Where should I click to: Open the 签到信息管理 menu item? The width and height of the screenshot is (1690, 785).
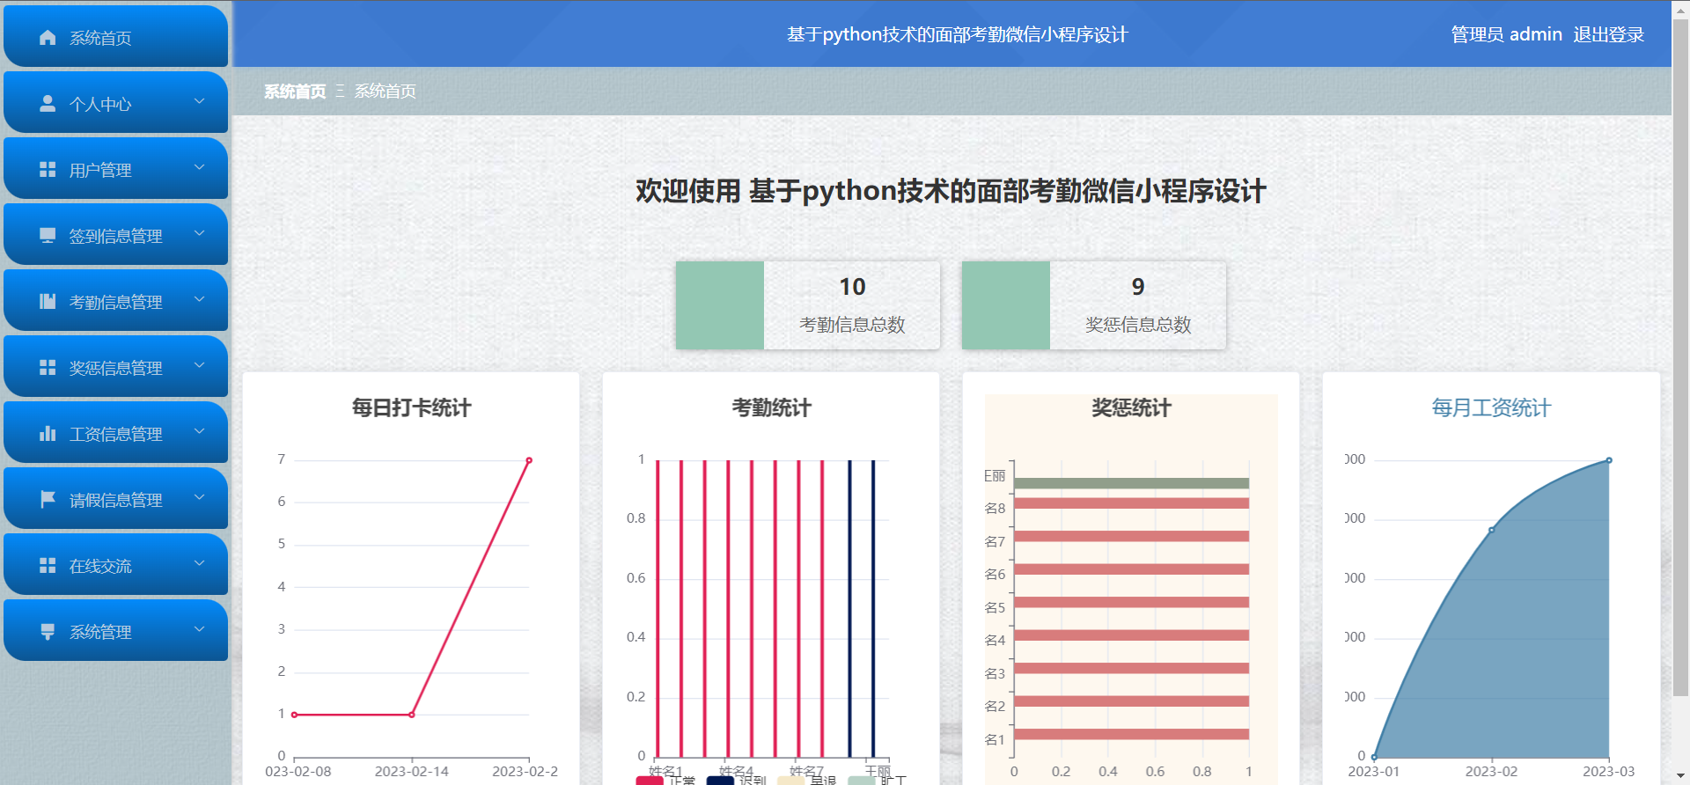tap(115, 236)
